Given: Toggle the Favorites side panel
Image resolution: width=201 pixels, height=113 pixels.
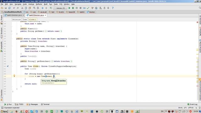Looking at the screenshot, I should click(1, 95).
